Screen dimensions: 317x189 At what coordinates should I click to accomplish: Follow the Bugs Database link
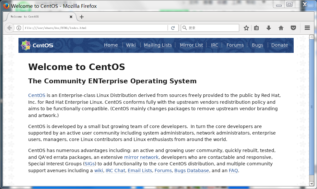(192, 171)
